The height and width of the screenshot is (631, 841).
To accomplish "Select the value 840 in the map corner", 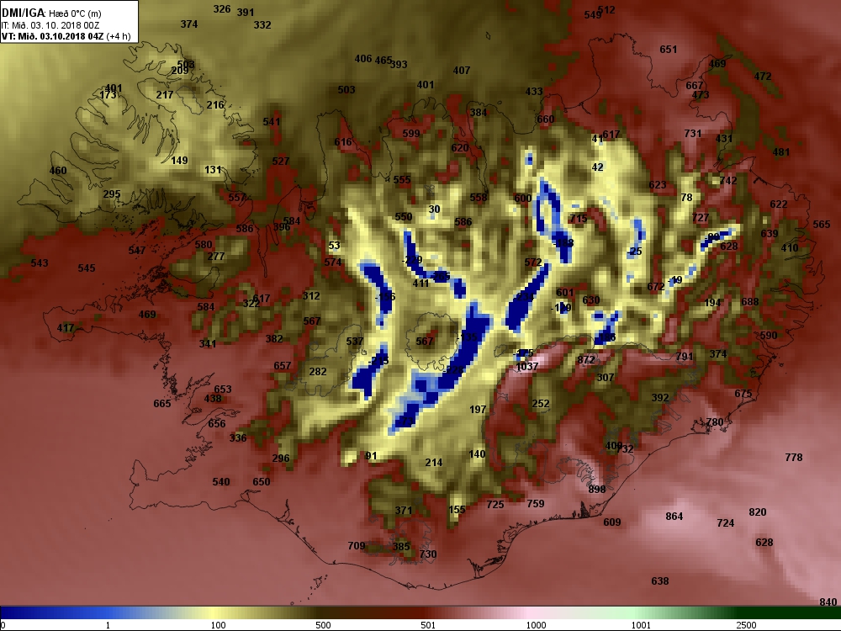I will click(828, 602).
